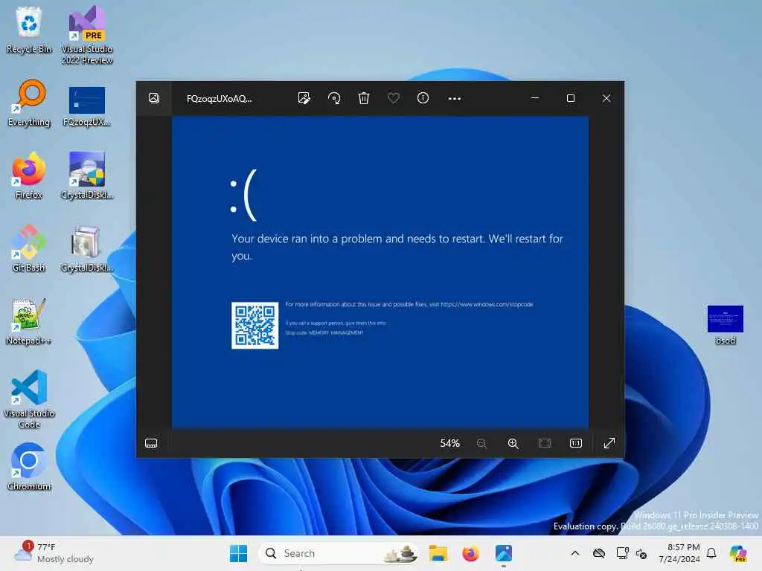
Task: Select the Everything search shortcut
Action: point(29,103)
